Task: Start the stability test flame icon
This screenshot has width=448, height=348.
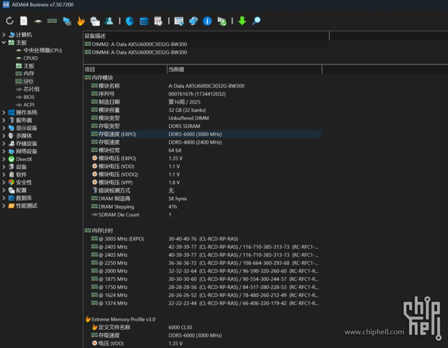Action: 81,21
